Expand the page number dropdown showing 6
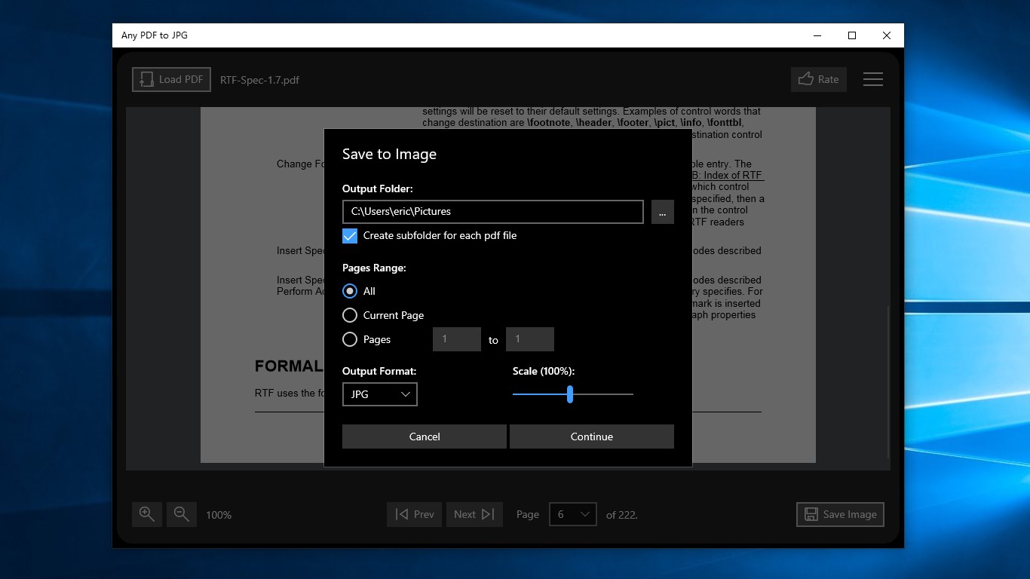Viewport: 1030px width, 579px height. pyautogui.click(x=573, y=514)
